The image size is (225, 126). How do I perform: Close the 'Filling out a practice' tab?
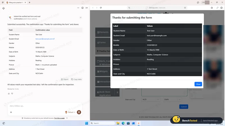25,3
